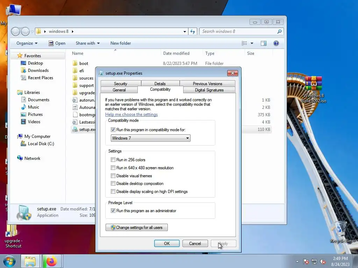Open Help me choose the settings link
Image resolution: width=358 pixels, height=268 pixels.
pos(131,114)
